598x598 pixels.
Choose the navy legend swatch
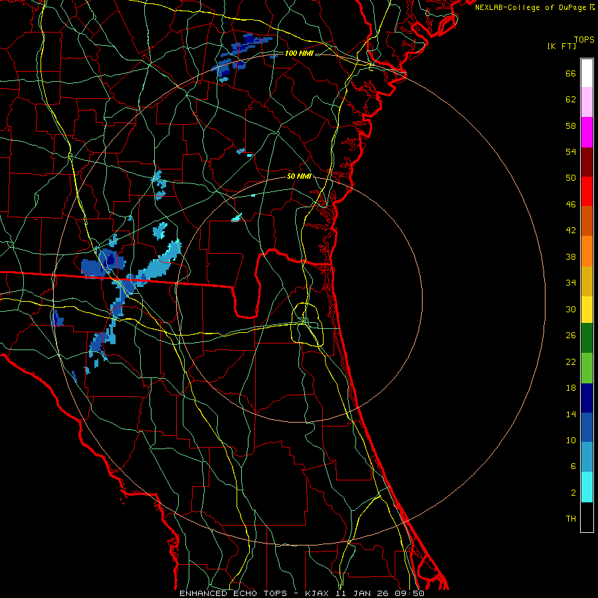[587, 398]
